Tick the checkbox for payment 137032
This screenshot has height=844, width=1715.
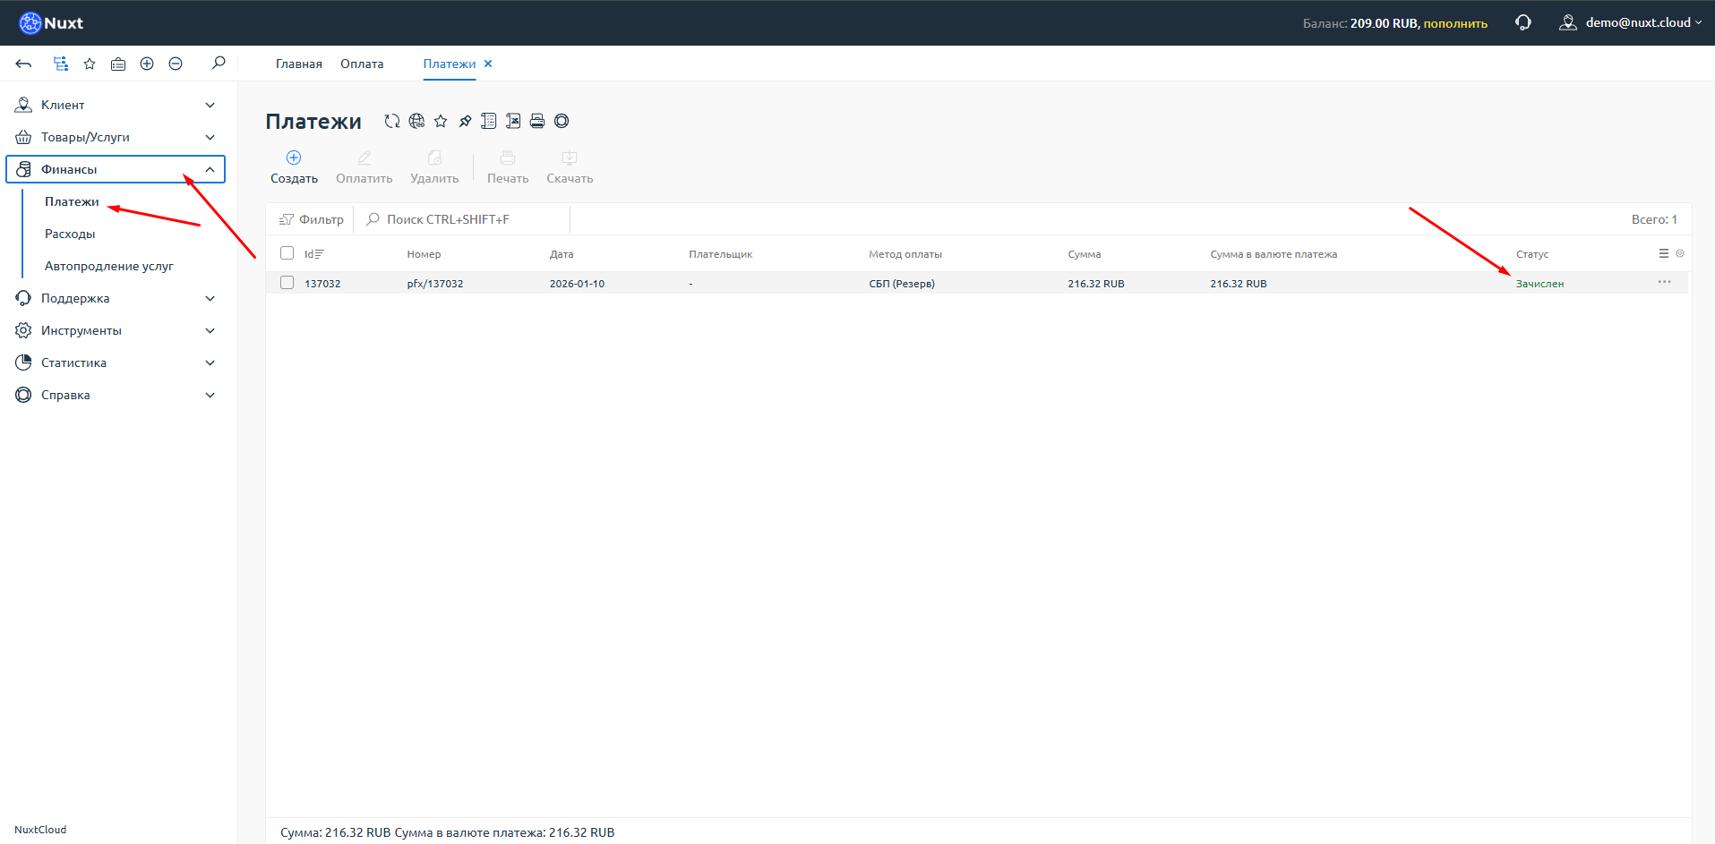287,283
